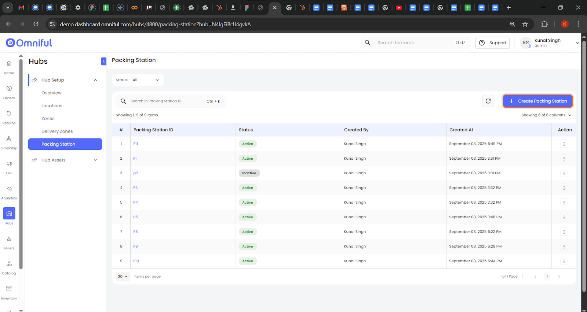The image size is (587, 312).
Task: Open Sellers section in sidebar
Action: pos(9,242)
